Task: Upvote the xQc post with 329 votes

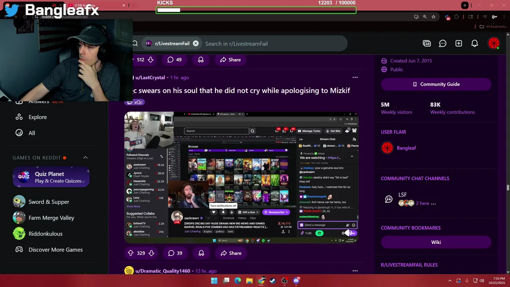Action: [x=131, y=253]
